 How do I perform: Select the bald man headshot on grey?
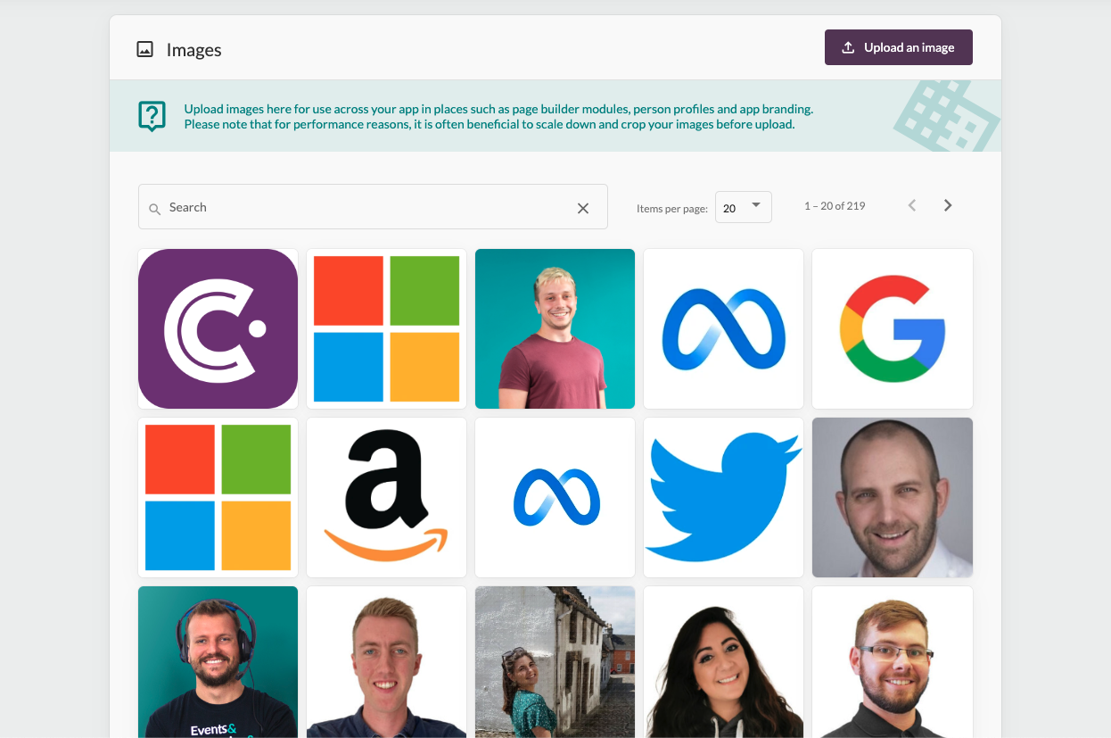point(892,497)
